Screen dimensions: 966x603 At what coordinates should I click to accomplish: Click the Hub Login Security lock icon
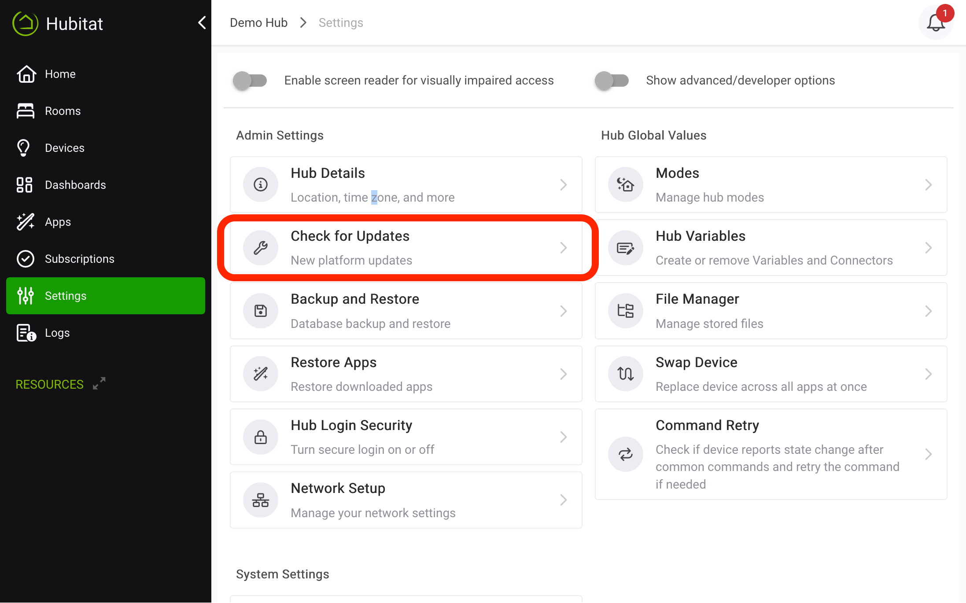[261, 437]
